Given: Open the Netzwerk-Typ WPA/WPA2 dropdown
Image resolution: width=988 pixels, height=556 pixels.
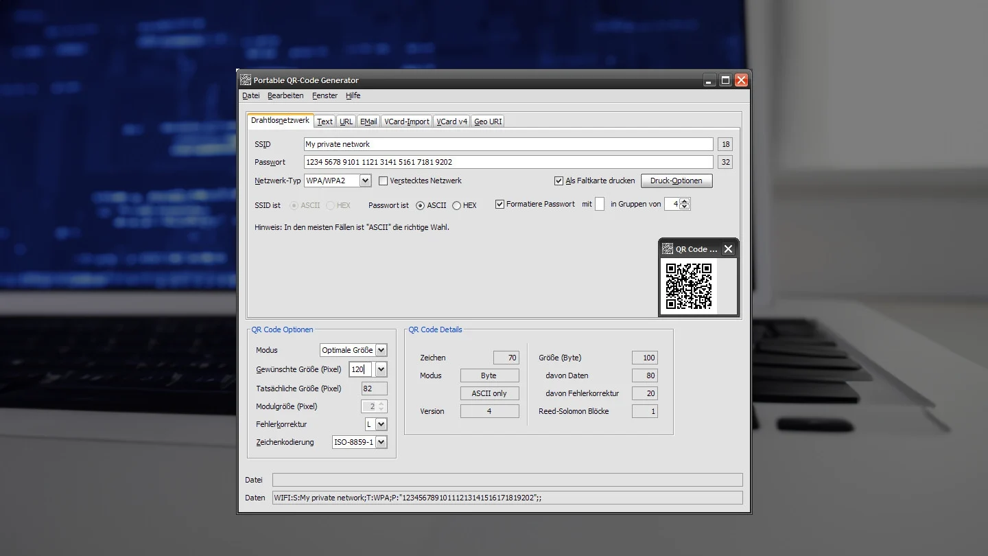Looking at the screenshot, I should pyautogui.click(x=338, y=181).
